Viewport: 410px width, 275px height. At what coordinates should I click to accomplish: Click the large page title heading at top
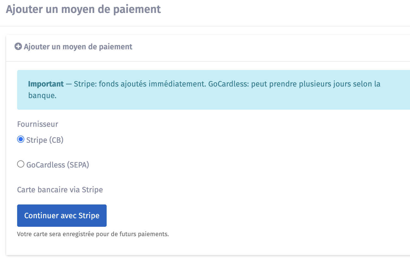pos(83,9)
